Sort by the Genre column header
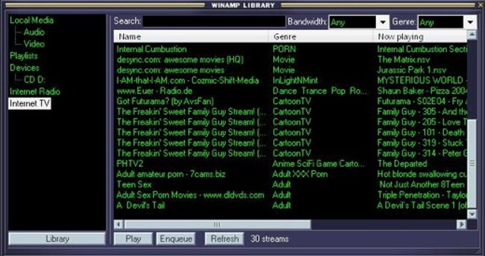Screen dimensions: 485x256 pos(321,36)
